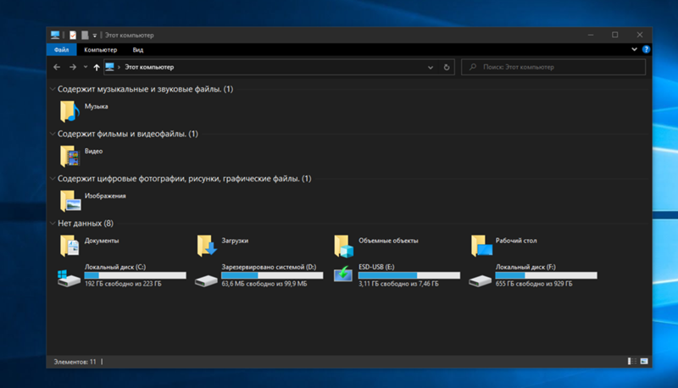Select the ESD-USB (E:) drive icon
Image resolution: width=678 pixels, height=388 pixels.
(343, 274)
